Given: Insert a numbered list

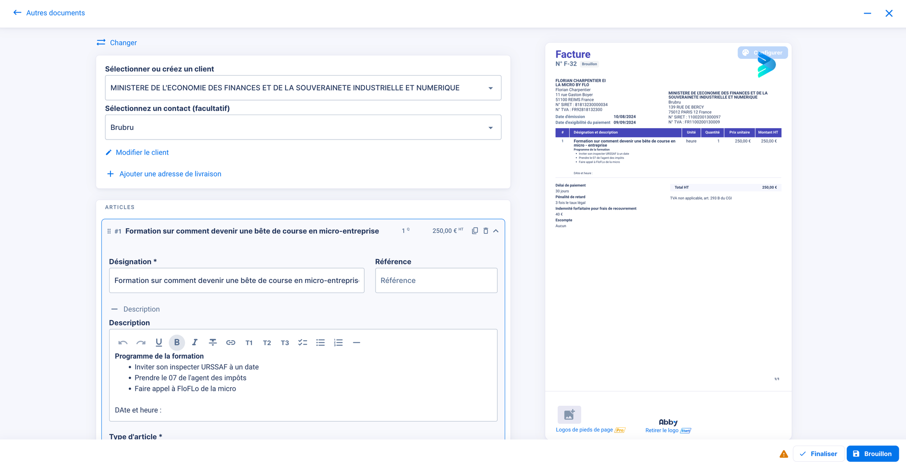Looking at the screenshot, I should [338, 343].
